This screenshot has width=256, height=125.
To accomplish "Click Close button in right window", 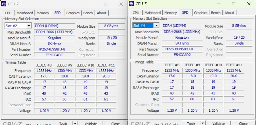I will [243, 123].
